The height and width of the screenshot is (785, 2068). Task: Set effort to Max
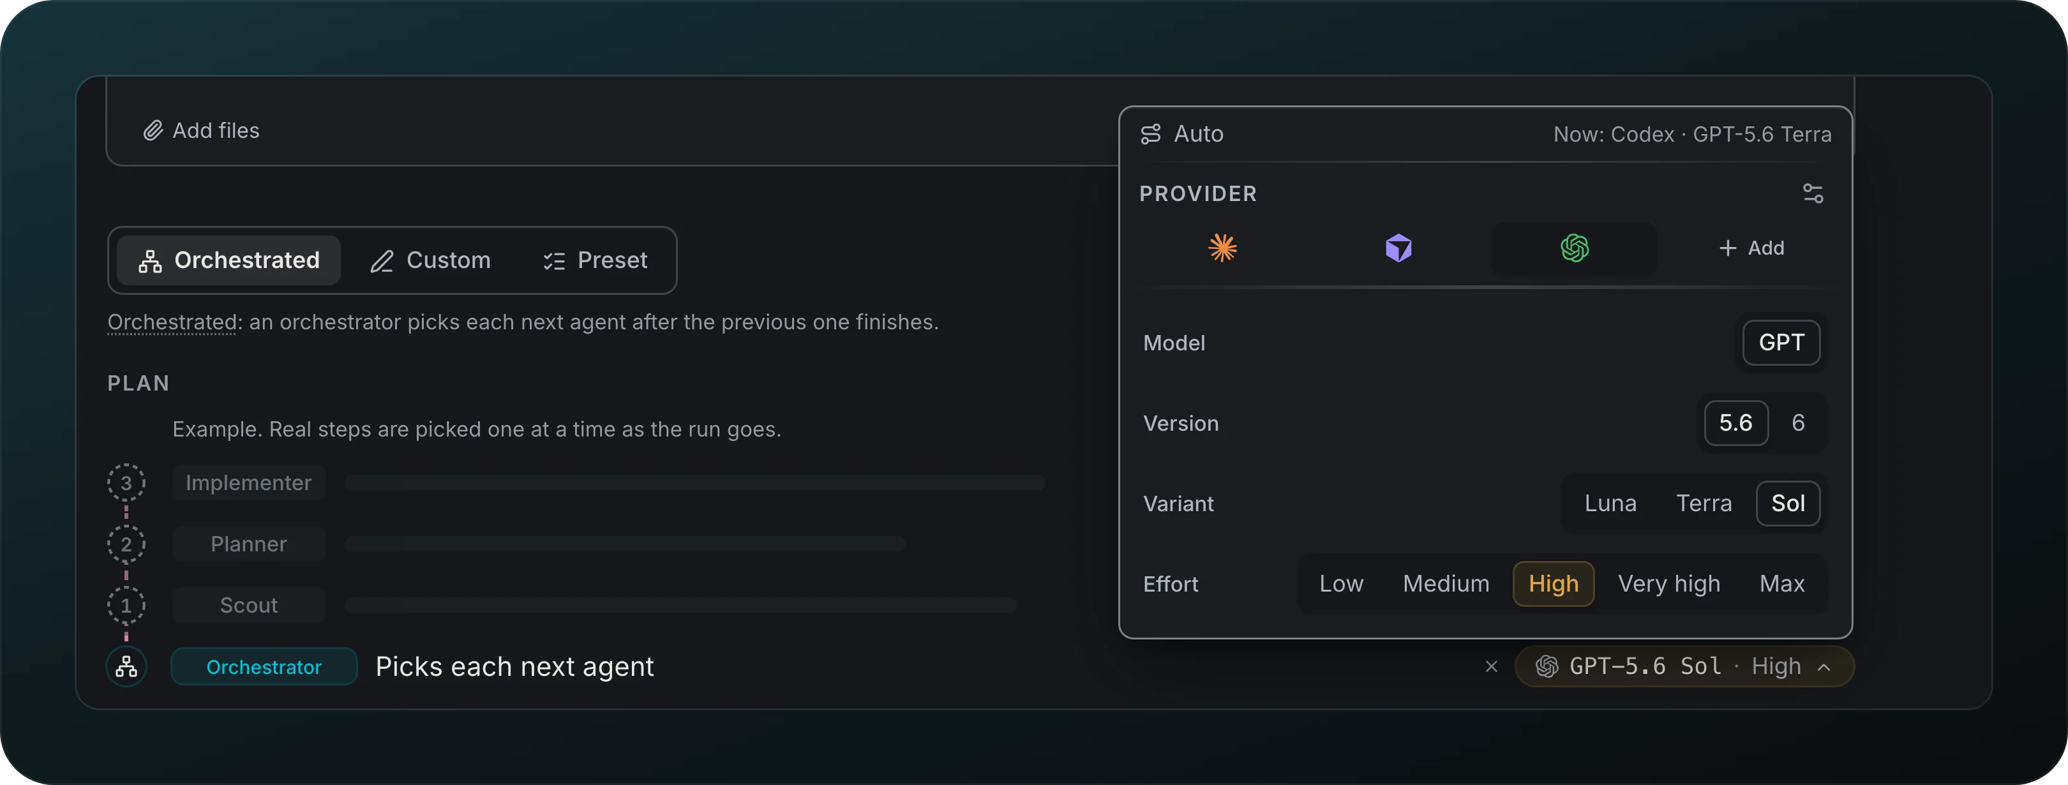pyautogui.click(x=1781, y=583)
